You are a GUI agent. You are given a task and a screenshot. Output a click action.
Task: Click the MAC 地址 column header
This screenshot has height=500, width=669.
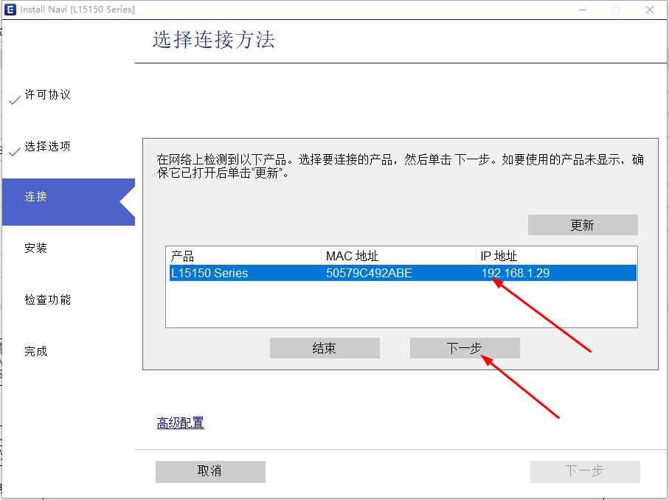pos(398,256)
